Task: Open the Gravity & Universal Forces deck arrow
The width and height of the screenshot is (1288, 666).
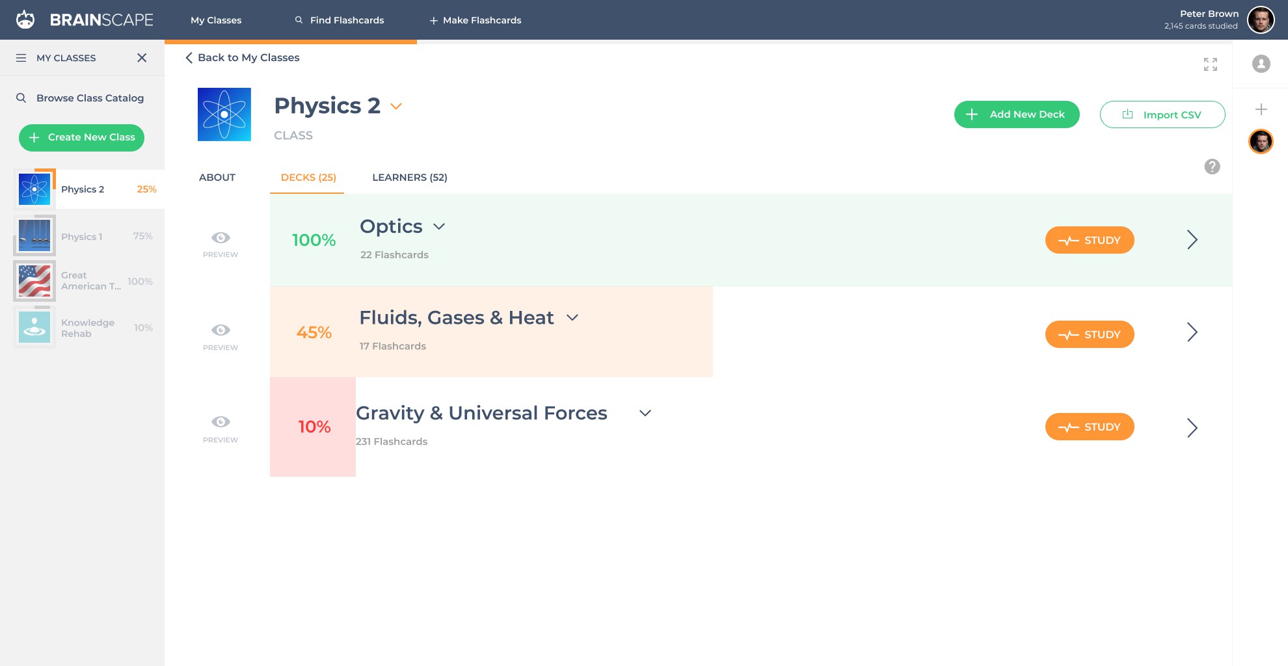Action: (x=1192, y=427)
